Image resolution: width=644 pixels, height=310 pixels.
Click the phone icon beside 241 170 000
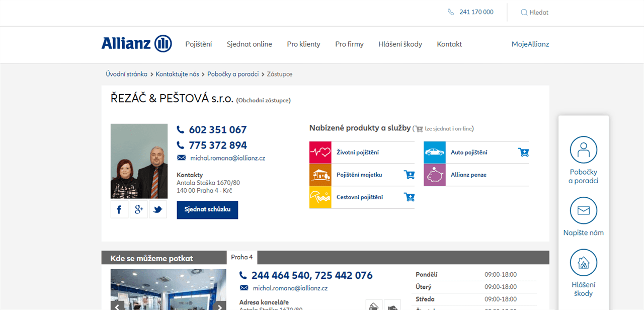tap(451, 12)
